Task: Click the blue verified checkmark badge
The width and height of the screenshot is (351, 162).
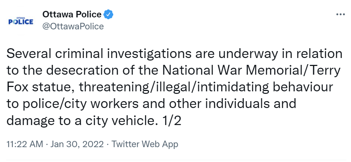Action: click(x=108, y=14)
